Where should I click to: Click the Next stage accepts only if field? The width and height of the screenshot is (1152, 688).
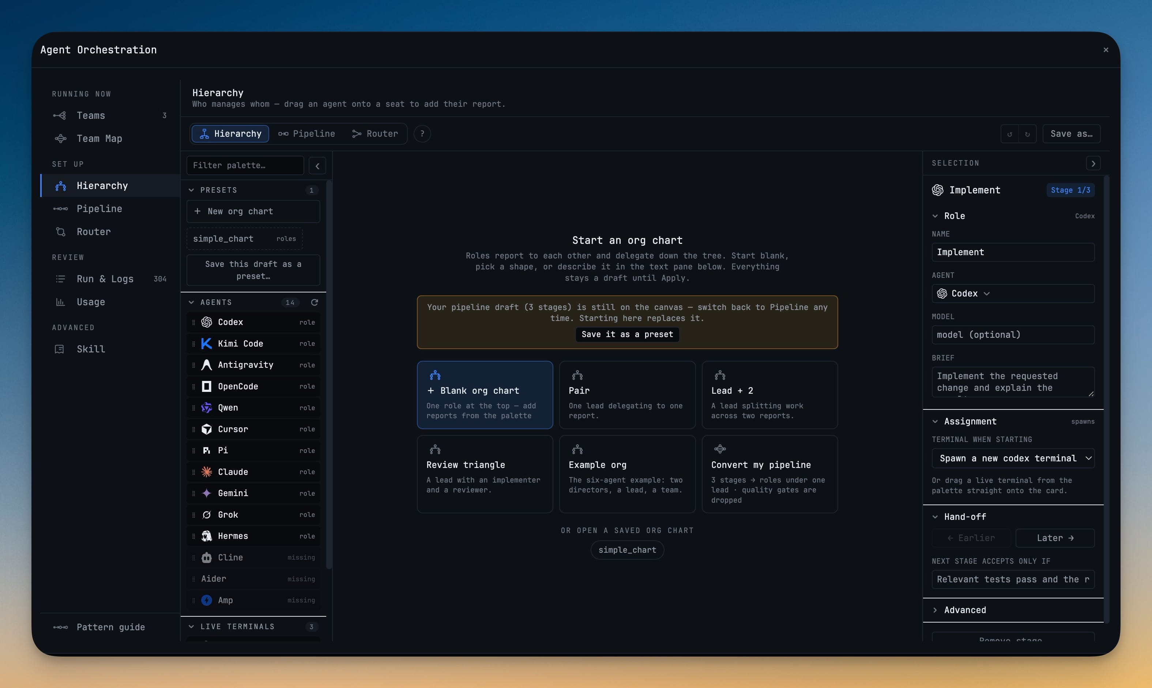pyautogui.click(x=1013, y=579)
